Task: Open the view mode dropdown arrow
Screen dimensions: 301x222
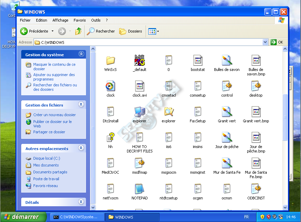Action: point(158,31)
